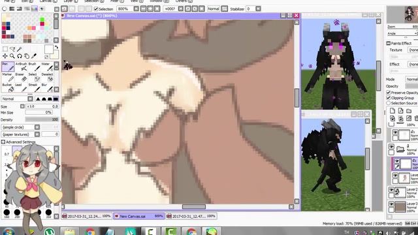Hide Layer2 with its eye icon
The height and width of the screenshot is (235, 418).
click(x=391, y=190)
